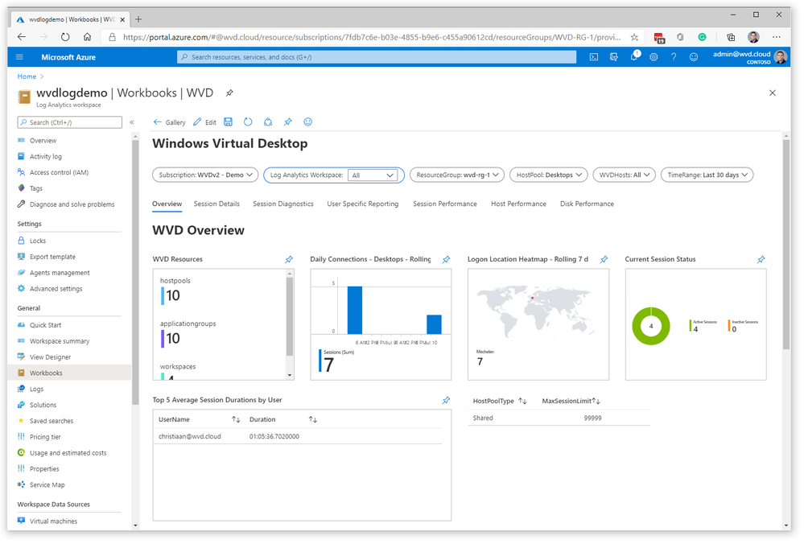The image size is (804, 544).
Task: Open Service Map in the sidebar
Action: (47, 485)
